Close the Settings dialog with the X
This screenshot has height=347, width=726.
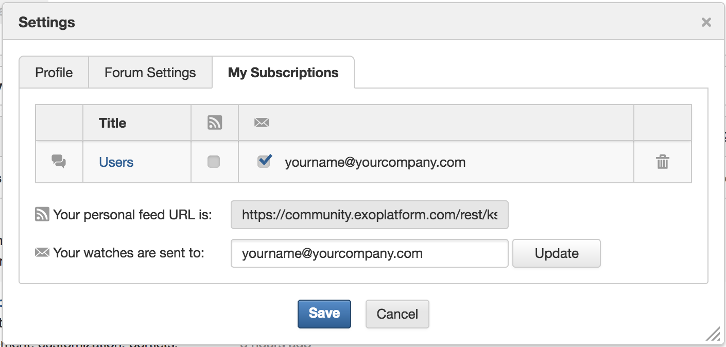pyautogui.click(x=706, y=22)
